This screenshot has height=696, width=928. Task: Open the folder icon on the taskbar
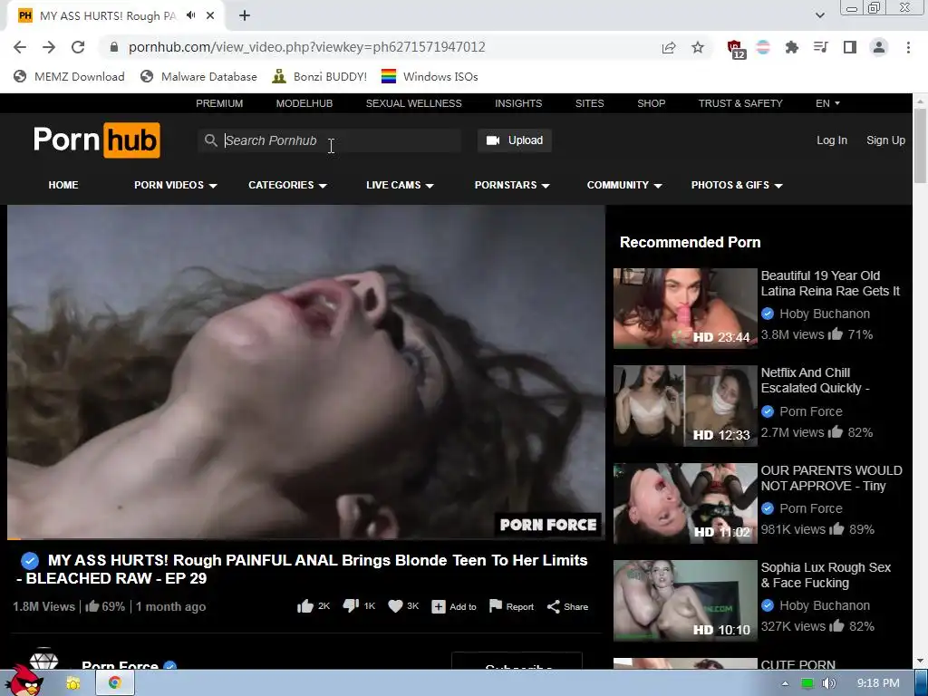[73, 683]
